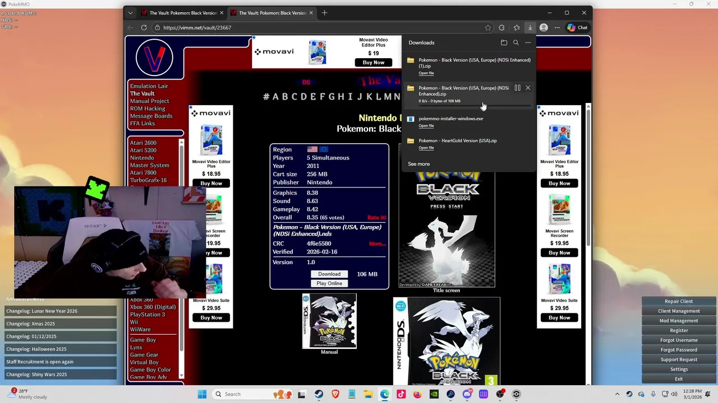Select Master System in console list

150,165
